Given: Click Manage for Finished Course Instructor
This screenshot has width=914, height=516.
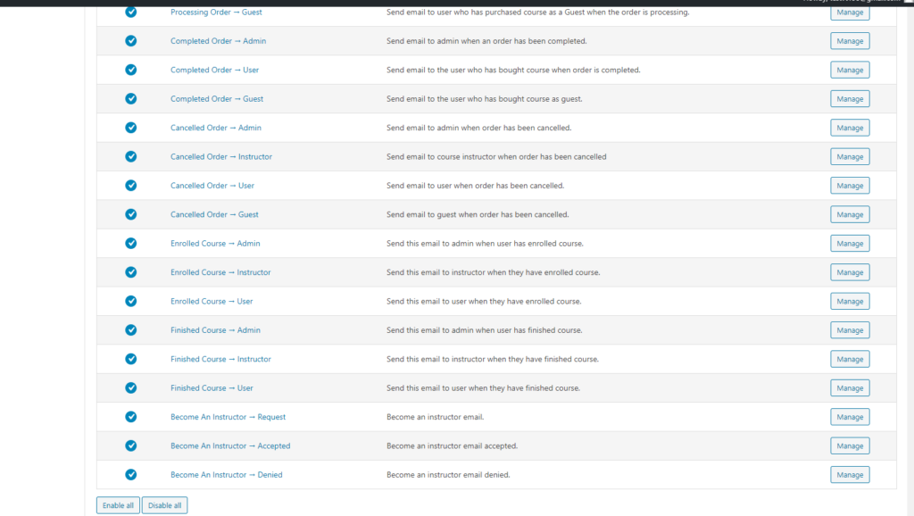Looking at the screenshot, I should point(850,359).
